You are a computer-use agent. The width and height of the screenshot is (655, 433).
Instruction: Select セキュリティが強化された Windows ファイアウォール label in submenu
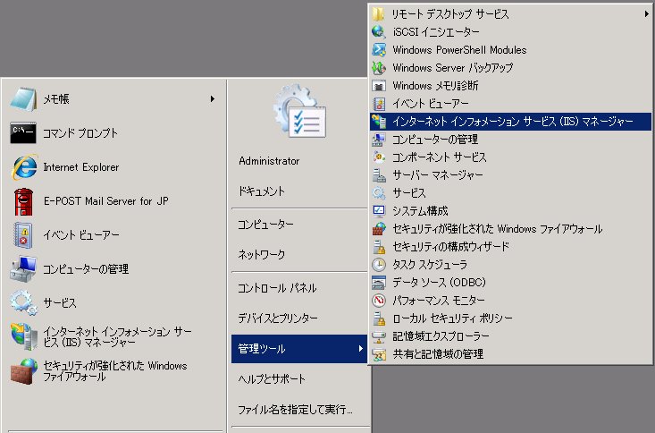pyautogui.click(x=497, y=229)
